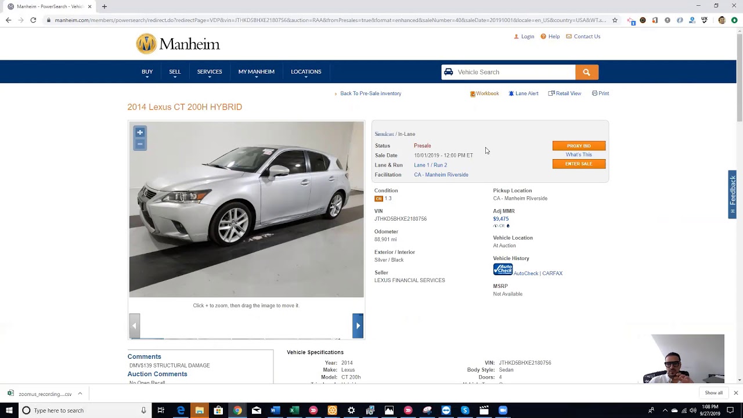The height and width of the screenshot is (418, 743).
Task: Open the BUY navigation menu
Action: [147, 72]
